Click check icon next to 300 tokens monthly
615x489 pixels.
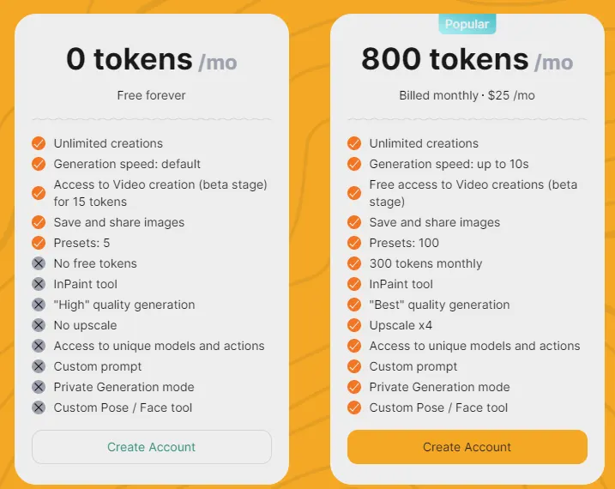point(354,263)
